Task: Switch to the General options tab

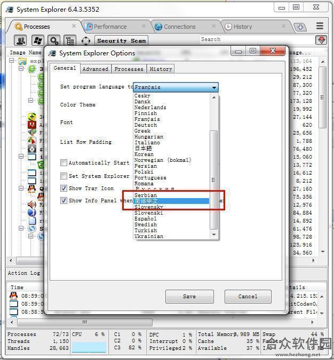Action: pyautogui.click(x=65, y=68)
